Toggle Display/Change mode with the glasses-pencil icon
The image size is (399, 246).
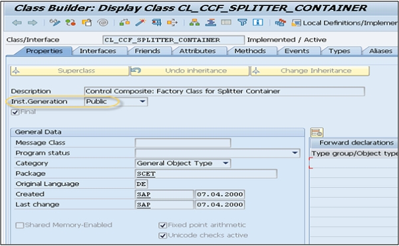pyautogui.click(x=55, y=23)
